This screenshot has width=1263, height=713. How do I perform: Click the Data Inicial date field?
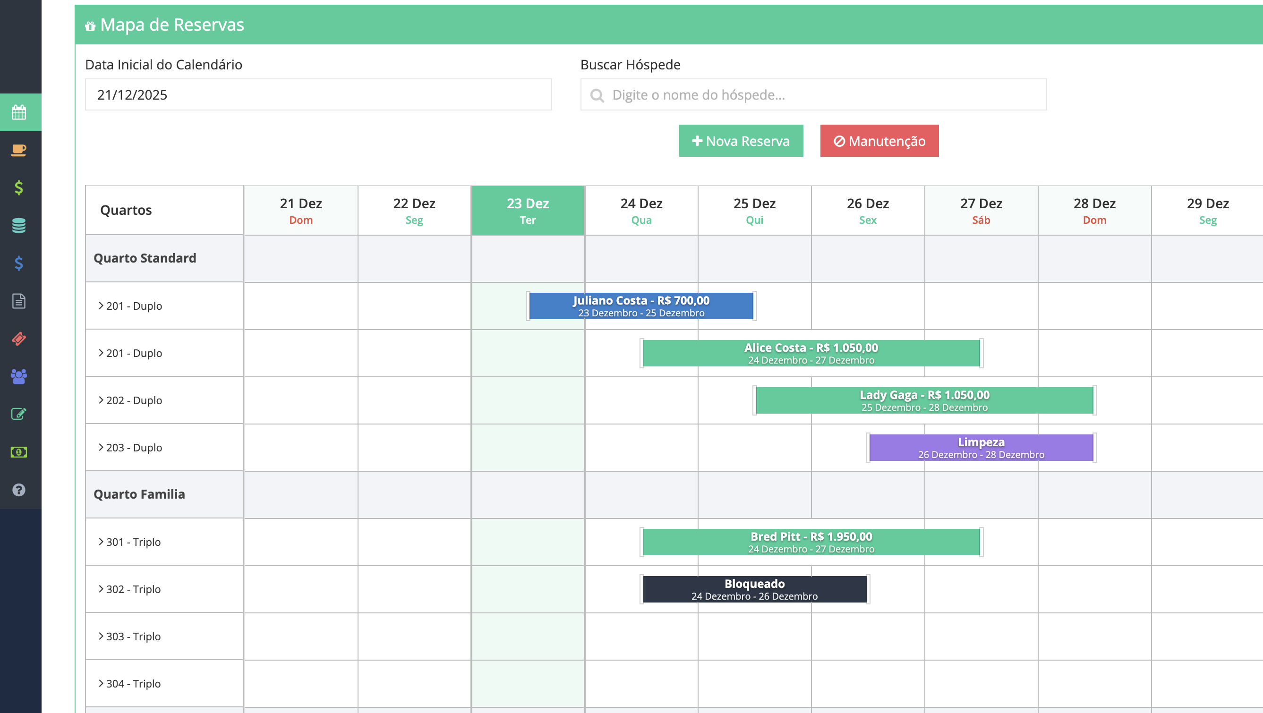tap(318, 94)
